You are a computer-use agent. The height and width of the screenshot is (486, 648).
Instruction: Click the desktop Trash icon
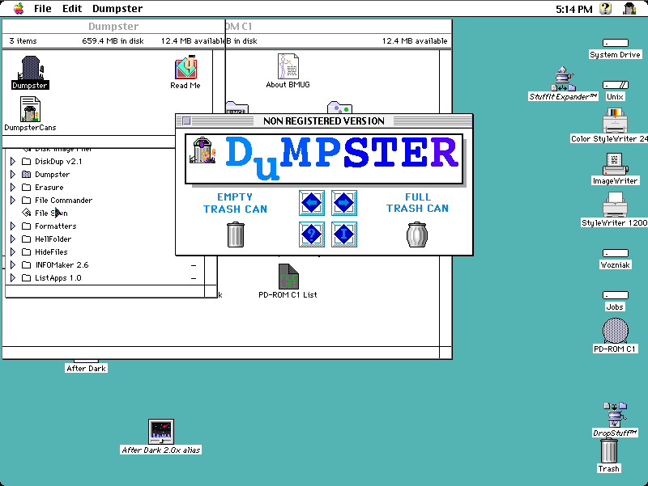(x=609, y=451)
